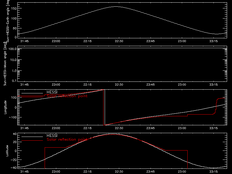Click '23:15' time label under Sun-HESSI-Earth plot
The width and height of the screenshot is (232, 174).
[x=213, y=41]
